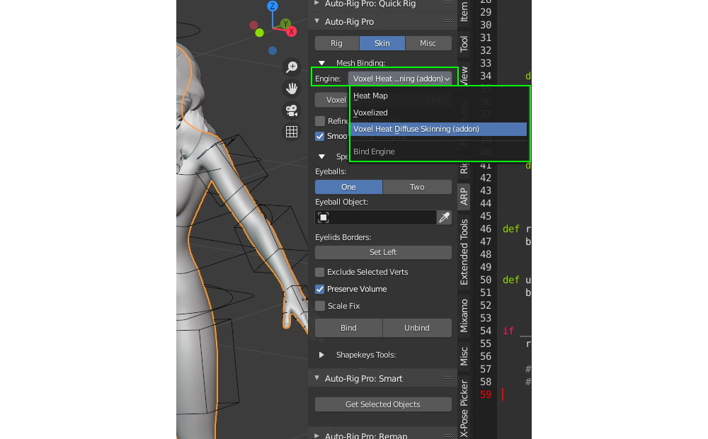Open the Engine dropdown
Image resolution: width=708 pixels, height=439 pixels.
tap(400, 79)
